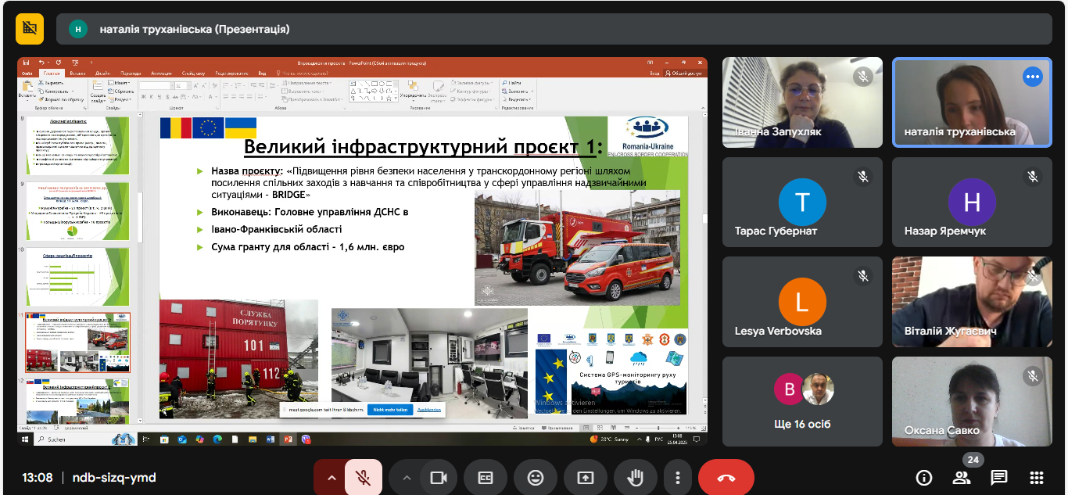Open PowerPoint from the Windows taskbar
The height and width of the screenshot is (495, 1068).
pyautogui.click(x=288, y=439)
